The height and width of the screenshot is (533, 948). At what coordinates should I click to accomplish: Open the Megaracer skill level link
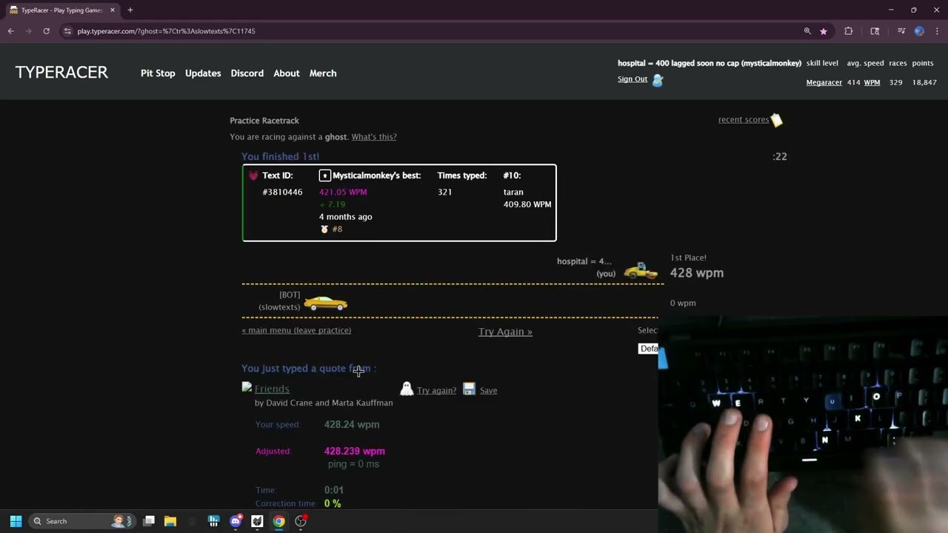(824, 82)
